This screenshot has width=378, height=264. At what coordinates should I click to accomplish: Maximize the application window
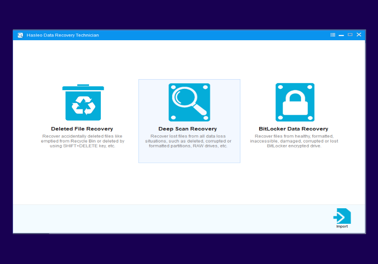click(x=350, y=35)
